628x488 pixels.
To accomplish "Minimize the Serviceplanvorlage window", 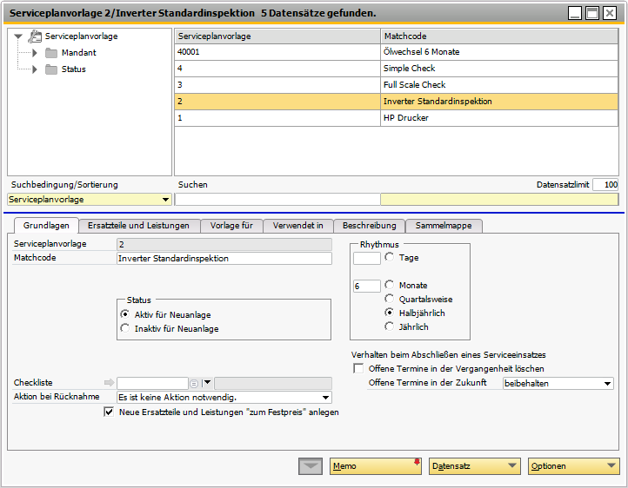I will (575, 13).
